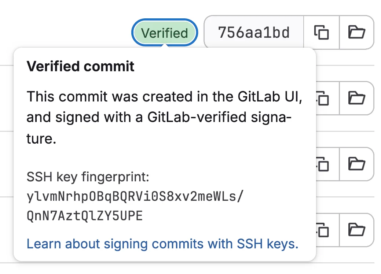
Task: Toggle the Verified badge popover closed
Action: tap(165, 32)
